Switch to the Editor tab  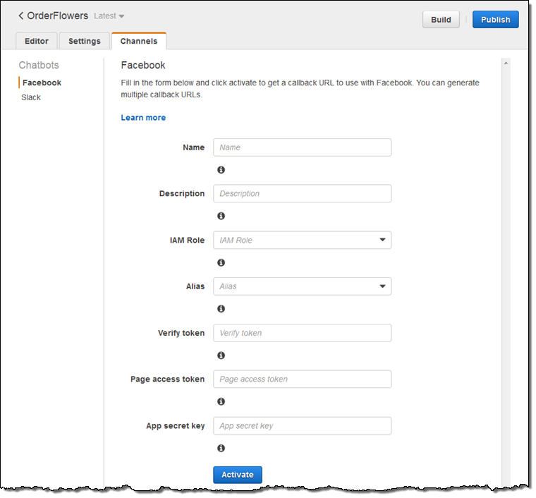(x=37, y=41)
